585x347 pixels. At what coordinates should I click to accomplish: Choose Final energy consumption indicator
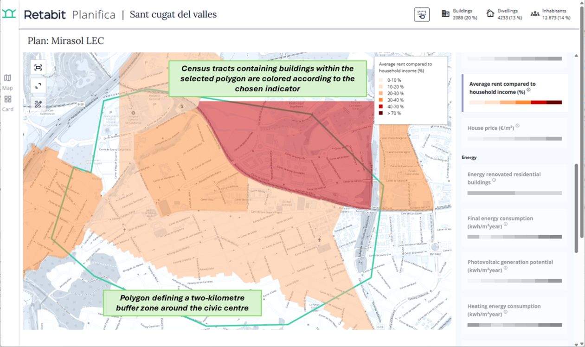514,226
